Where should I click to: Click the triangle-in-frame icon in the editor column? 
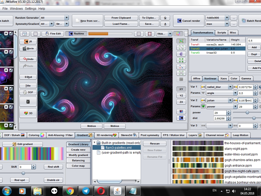[x=181, y=47]
